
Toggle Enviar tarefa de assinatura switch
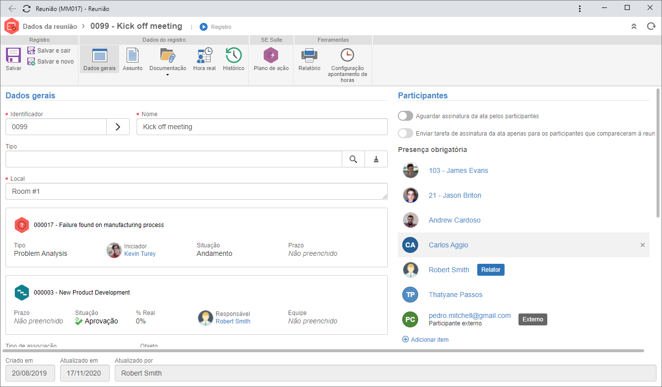pyautogui.click(x=406, y=133)
